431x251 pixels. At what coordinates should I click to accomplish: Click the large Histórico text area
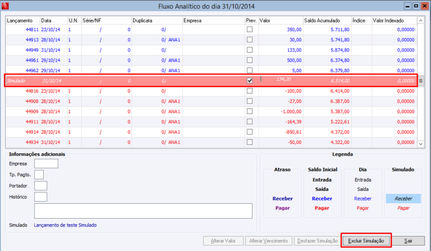point(143,211)
